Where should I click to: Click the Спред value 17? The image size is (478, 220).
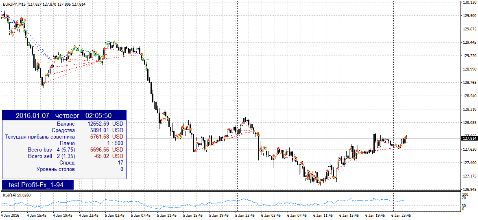tap(120, 162)
